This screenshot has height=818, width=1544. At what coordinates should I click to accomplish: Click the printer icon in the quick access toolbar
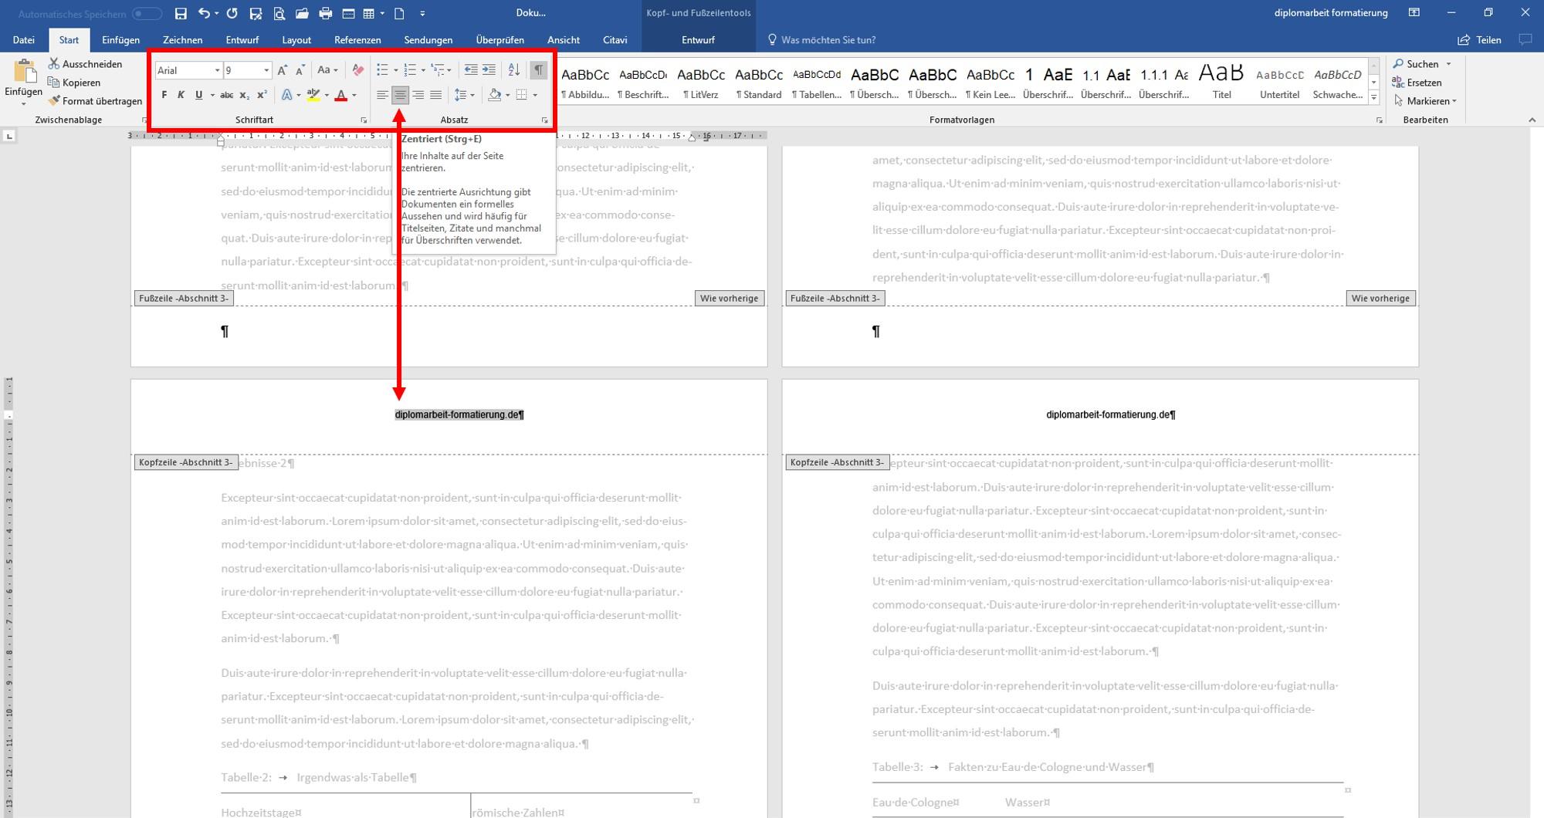click(325, 13)
